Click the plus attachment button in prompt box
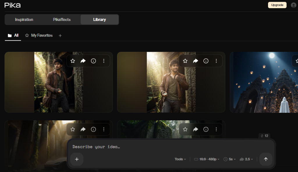Screen dimensions: 298x172 pyautogui.click(x=77, y=159)
